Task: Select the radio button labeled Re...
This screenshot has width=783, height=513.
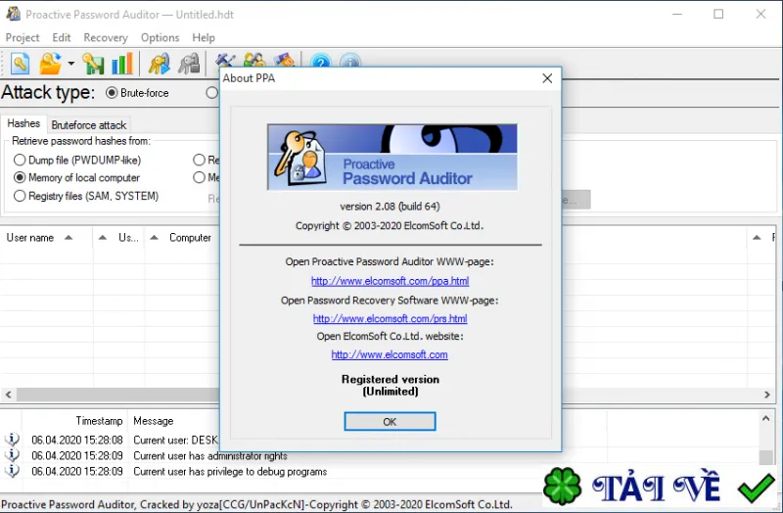Action: tap(200, 160)
